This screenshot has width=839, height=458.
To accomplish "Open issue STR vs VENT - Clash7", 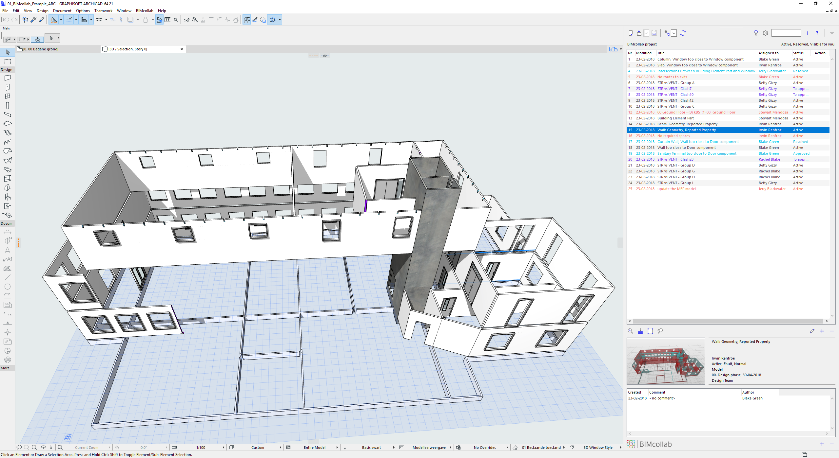I will pos(674,88).
